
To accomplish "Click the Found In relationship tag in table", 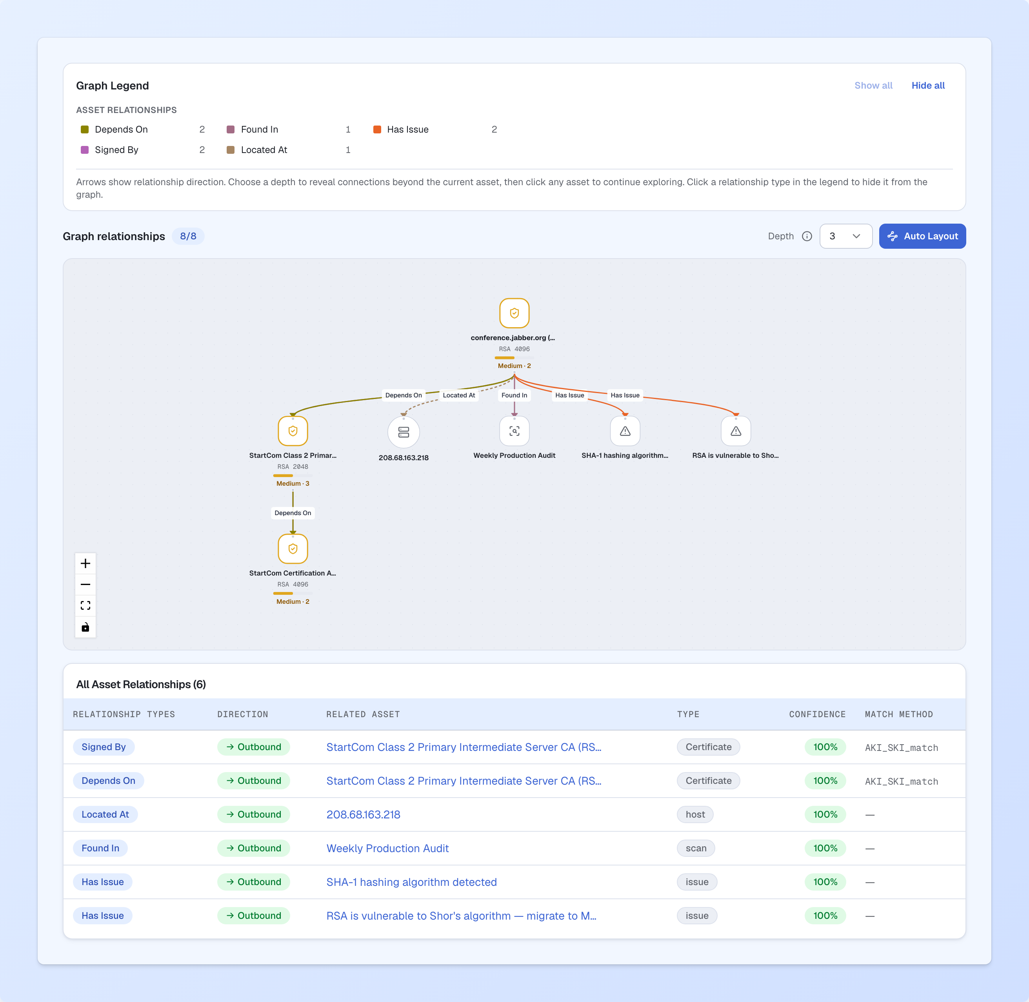I will (100, 848).
